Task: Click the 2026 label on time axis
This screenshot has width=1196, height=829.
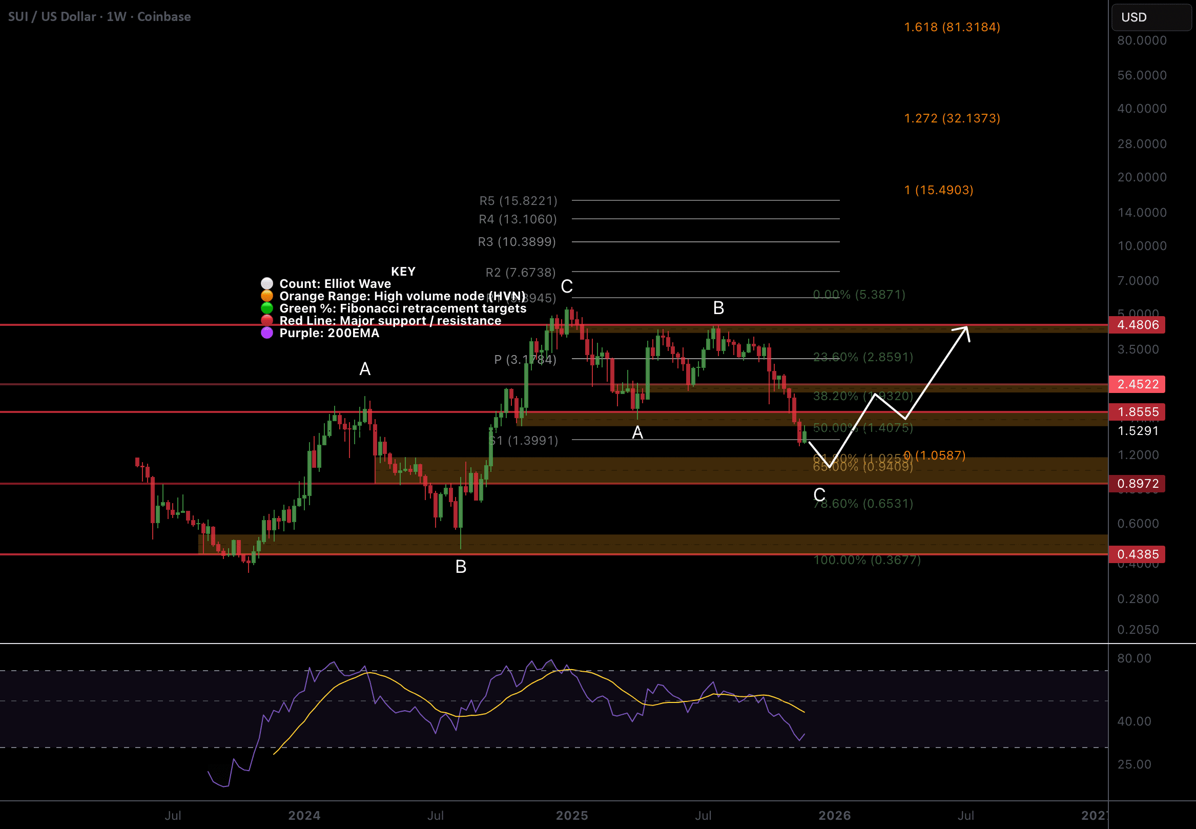Action: [834, 816]
